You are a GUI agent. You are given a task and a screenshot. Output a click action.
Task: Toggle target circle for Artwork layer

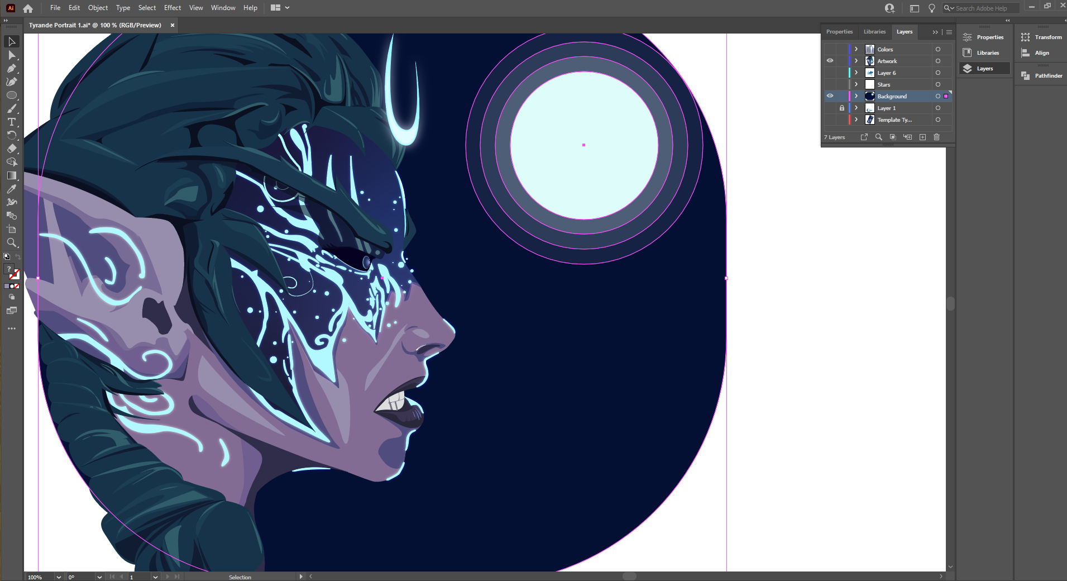click(x=937, y=61)
